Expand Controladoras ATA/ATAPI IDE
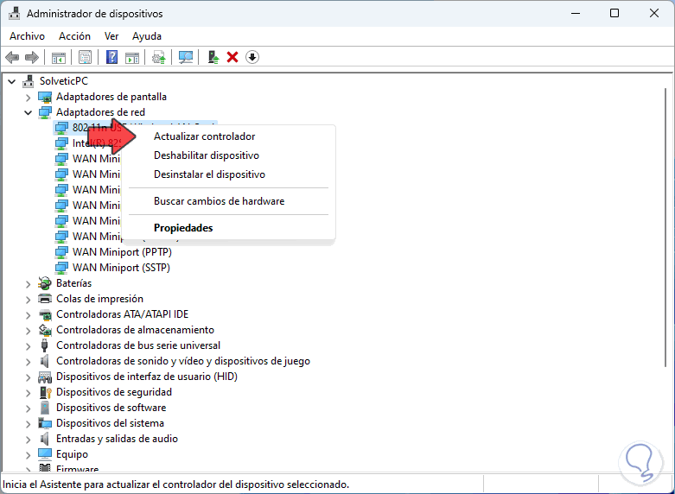Viewport: 675px width, 494px height. tap(28, 315)
